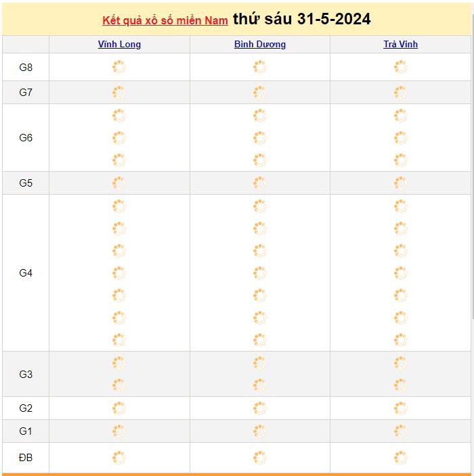Open the Trà Vinh province link
Screen dimensions: 474x476
400,45
